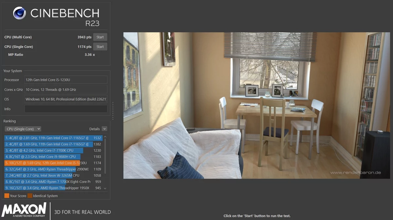Click the multi core score 3943 pts
This screenshot has height=220, width=393.
pyautogui.click(x=84, y=37)
